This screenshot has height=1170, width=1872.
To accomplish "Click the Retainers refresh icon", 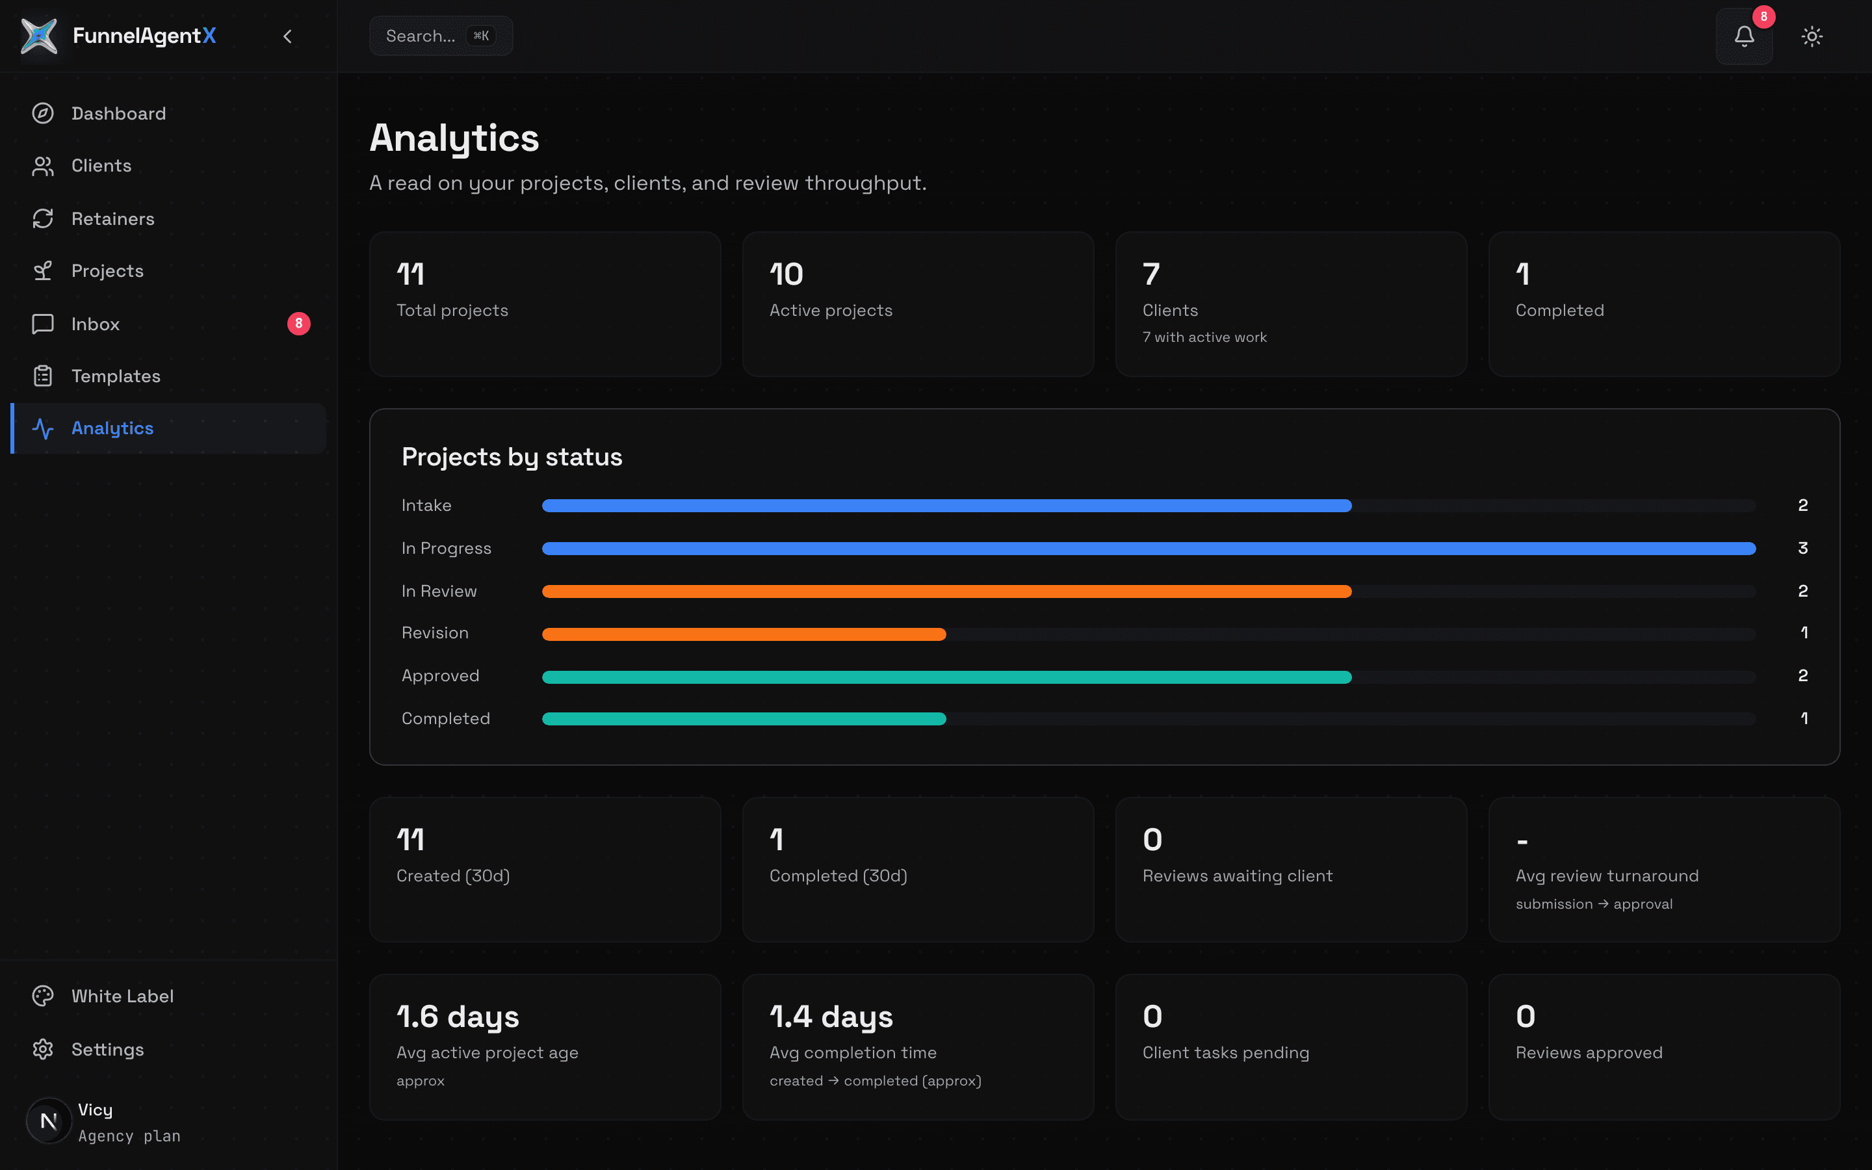I will [42, 218].
